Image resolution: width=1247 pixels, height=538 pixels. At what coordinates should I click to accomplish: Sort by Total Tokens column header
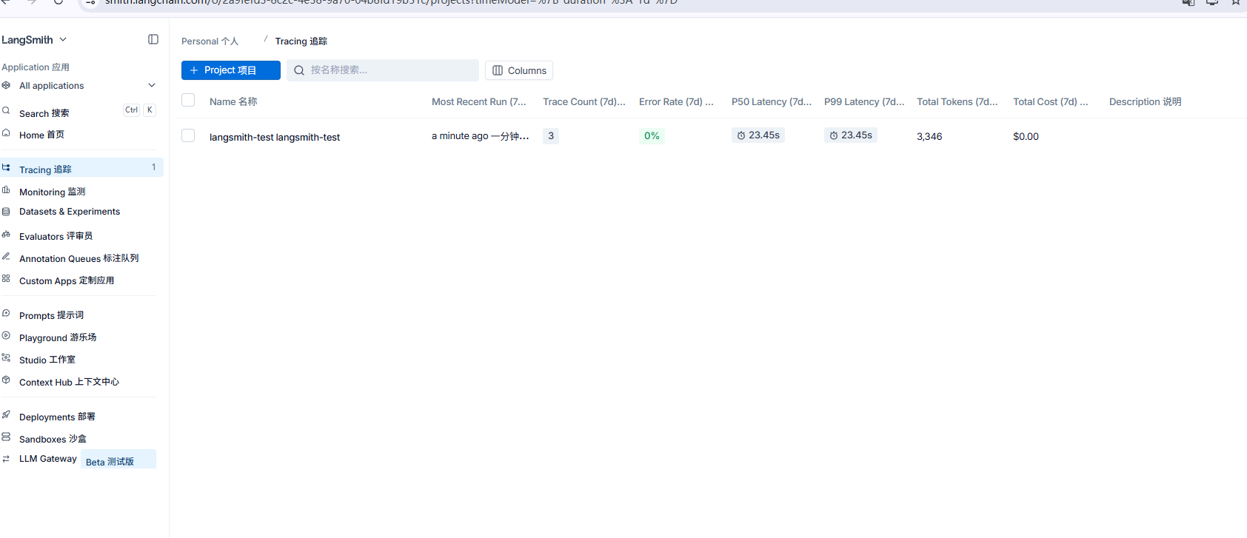click(x=957, y=101)
